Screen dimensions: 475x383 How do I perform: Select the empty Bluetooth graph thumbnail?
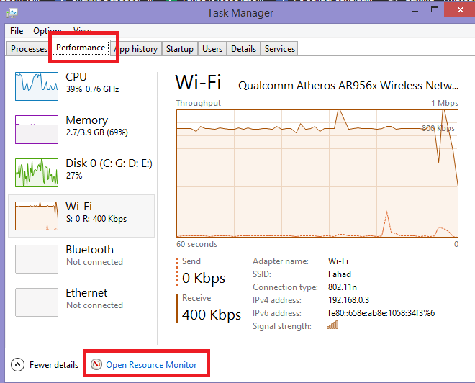tap(37, 259)
